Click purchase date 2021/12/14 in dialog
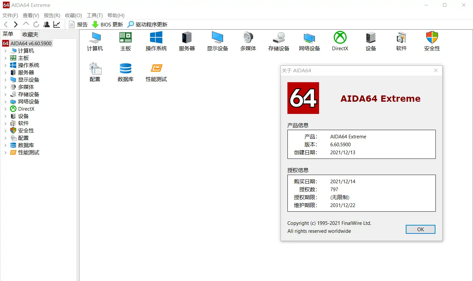The image size is (473, 281). coord(343,182)
